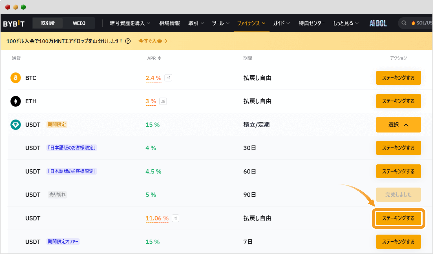Expand 暗号資産を購入 dropdown
The width and height of the screenshot is (433, 254).
click(130, 23)
